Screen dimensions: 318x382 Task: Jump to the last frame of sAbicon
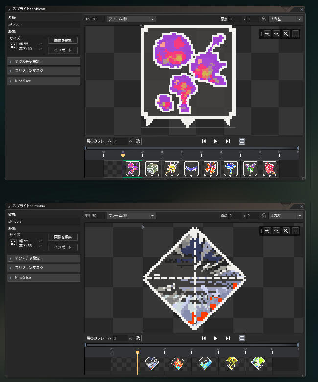[227, 141]
